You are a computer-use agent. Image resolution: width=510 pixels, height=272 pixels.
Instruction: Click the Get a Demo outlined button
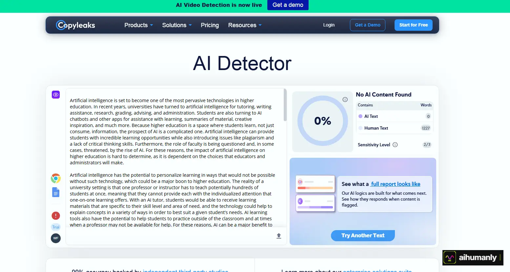[x=368, y=25]
